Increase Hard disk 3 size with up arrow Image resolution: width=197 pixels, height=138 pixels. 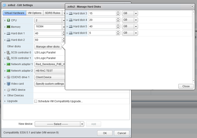click(118, 12)
